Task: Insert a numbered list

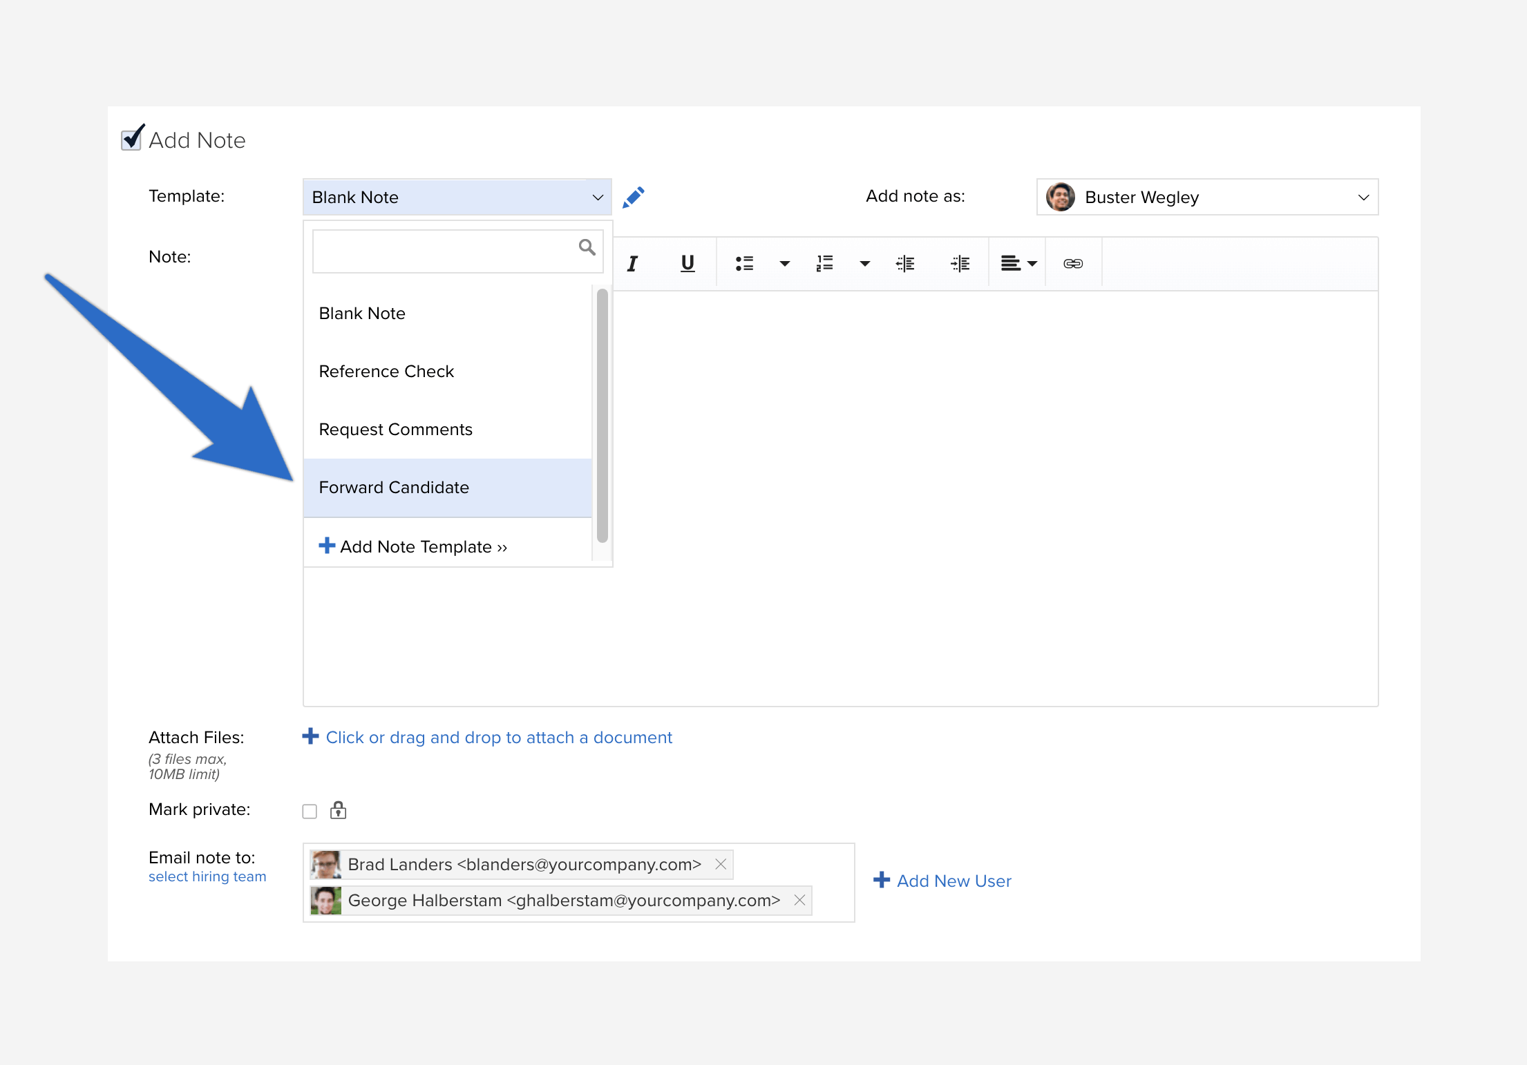Action: click(824, 264)
